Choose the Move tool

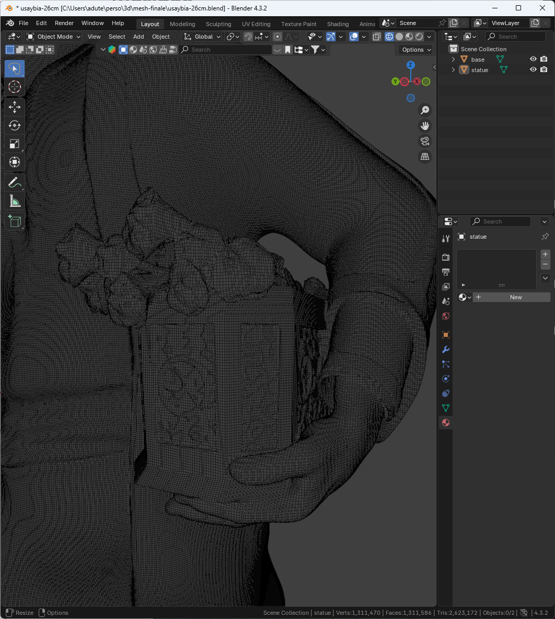pyautogui.click(x=15, y=107)
